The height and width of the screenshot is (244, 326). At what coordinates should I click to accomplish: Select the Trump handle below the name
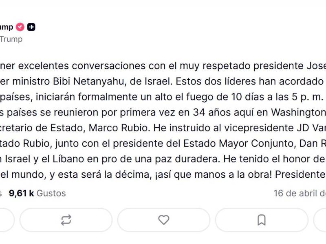11,39
